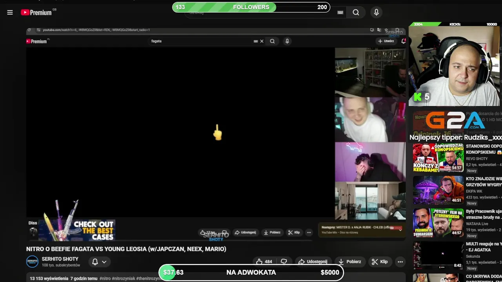Open the inner notifications bell

[x=403, y=41]
